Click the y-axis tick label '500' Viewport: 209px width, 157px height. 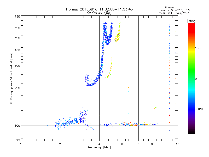17,38
